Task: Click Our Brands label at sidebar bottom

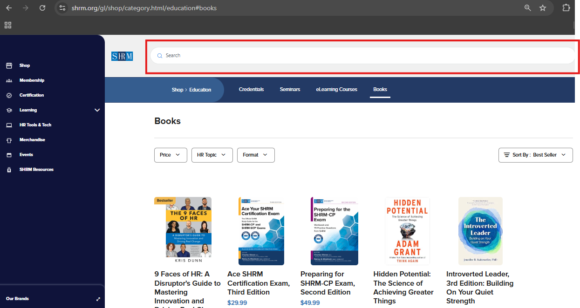Action: 17,299
